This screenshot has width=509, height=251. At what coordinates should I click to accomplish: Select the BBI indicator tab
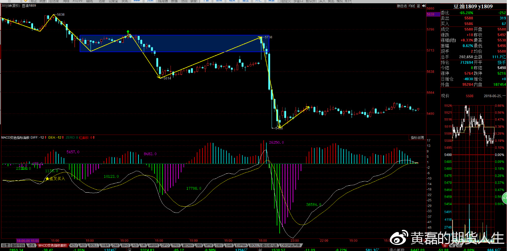199,246
